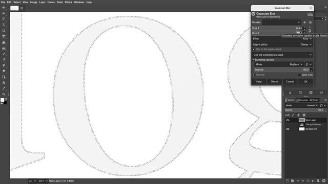The image size is (328, 184).
Task: Toggle Clip to the input extent checkbox
Action: 253,50
